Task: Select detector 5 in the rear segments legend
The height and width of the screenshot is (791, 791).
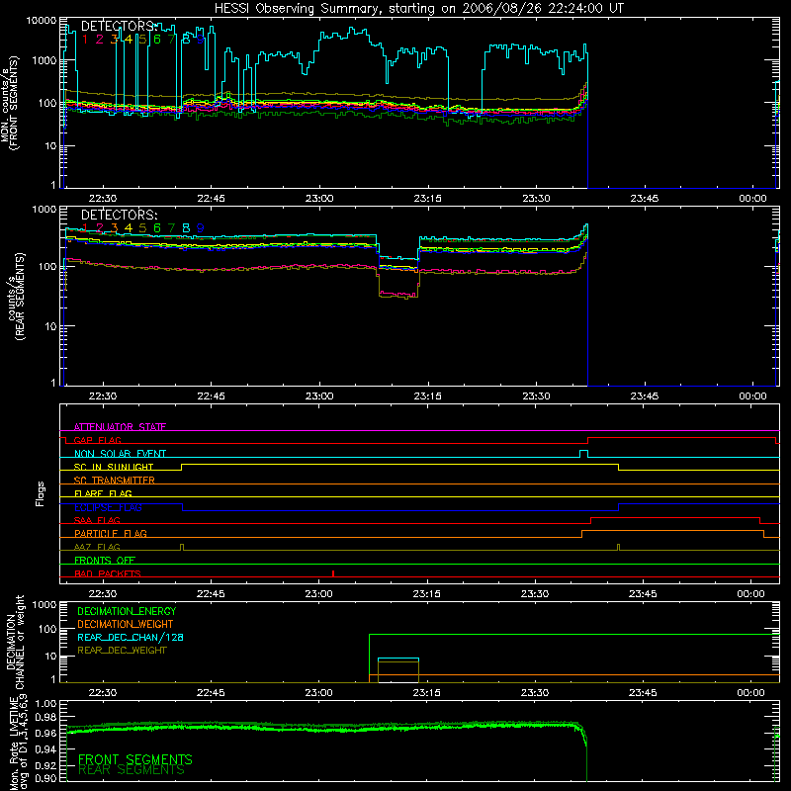Action: tap(142, 228)
